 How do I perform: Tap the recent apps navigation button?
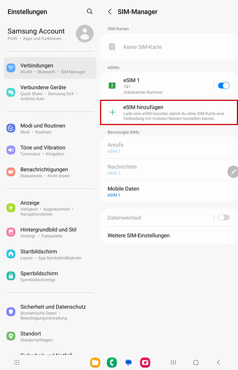(x=173, y=363)
